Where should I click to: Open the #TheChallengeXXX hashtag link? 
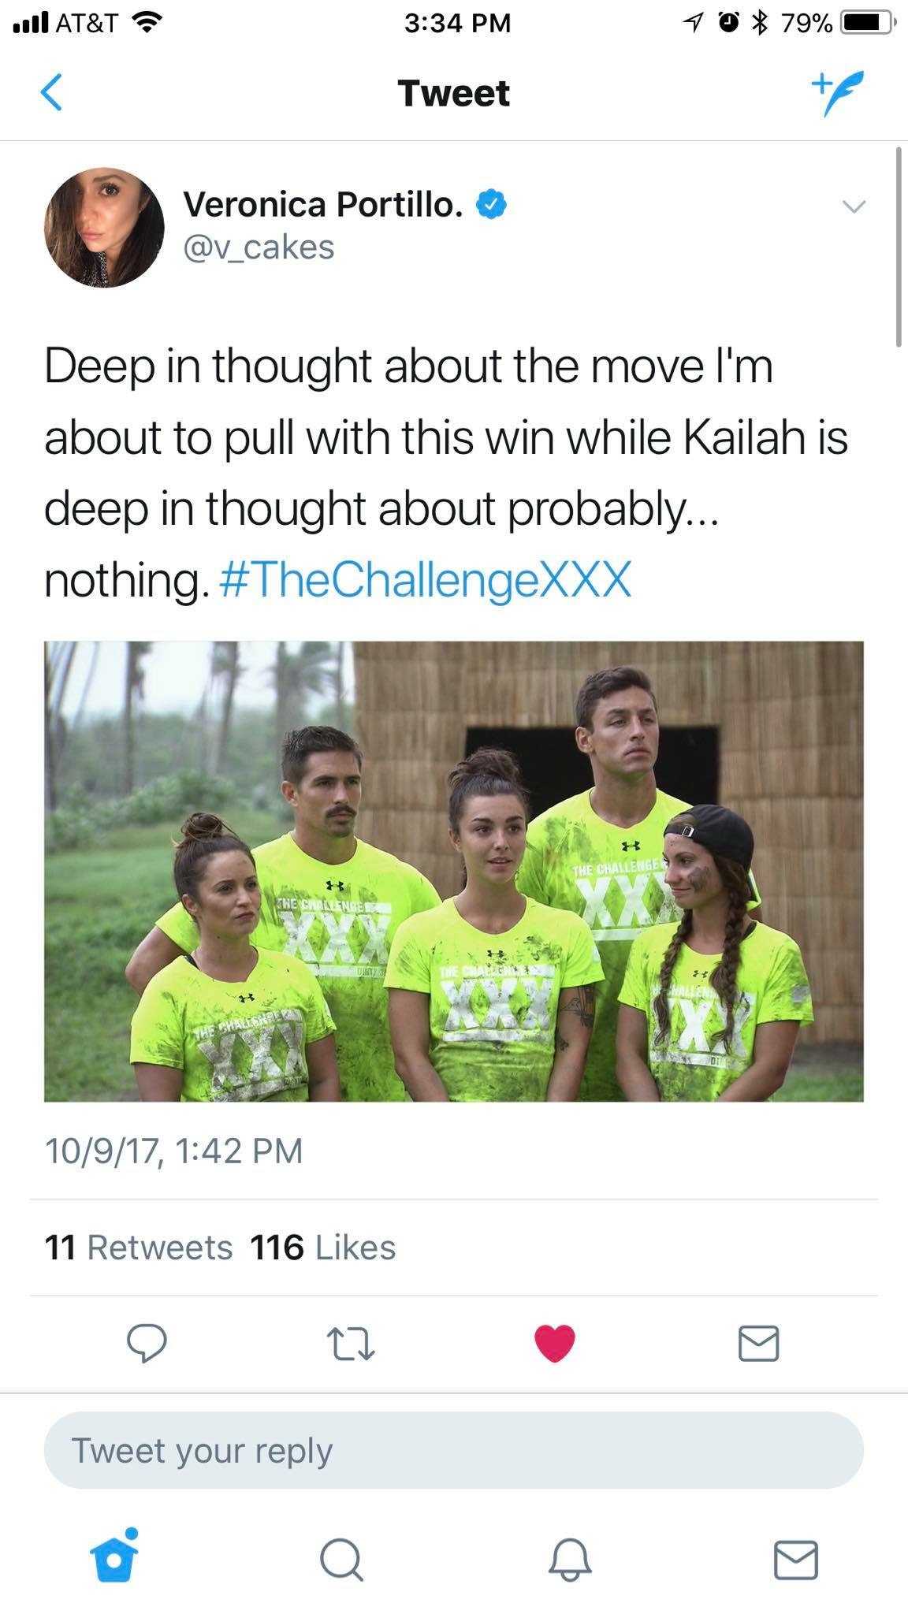425,581
